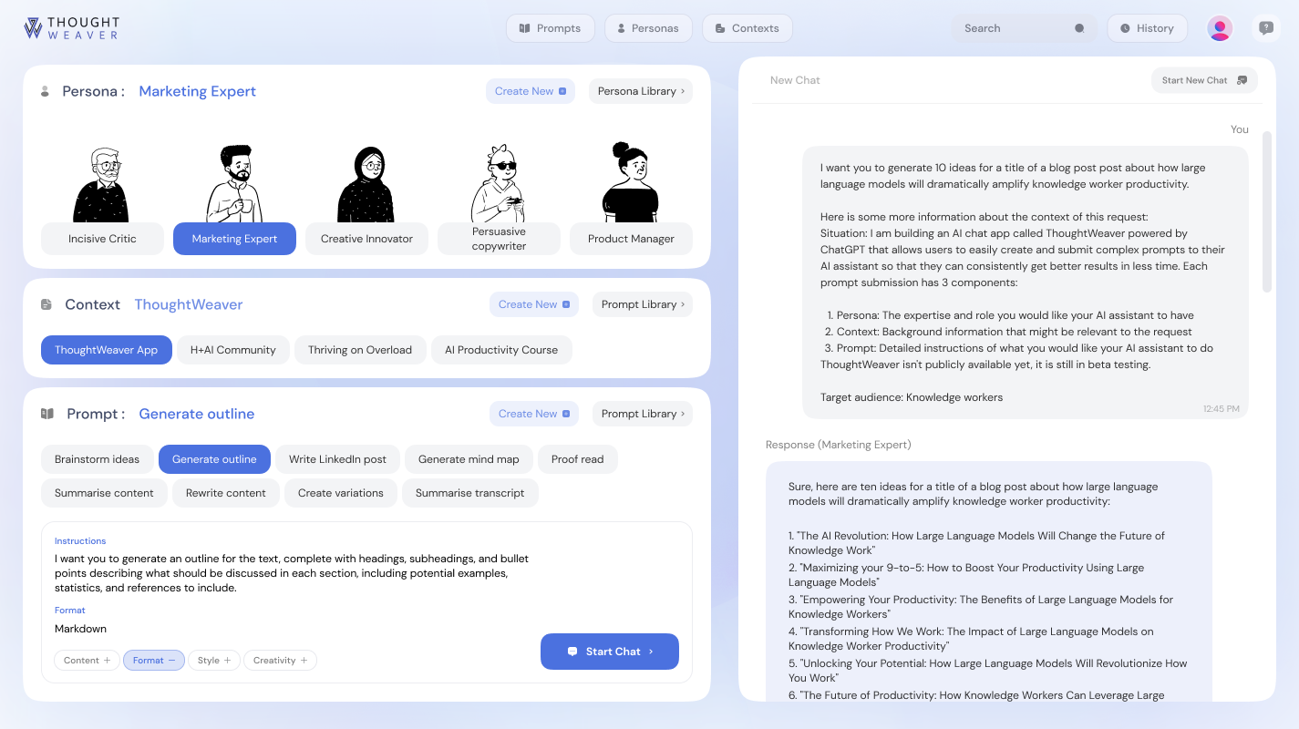1299x729 pixels.
Task: Click the Instructions text field
Action: point(292,573)
